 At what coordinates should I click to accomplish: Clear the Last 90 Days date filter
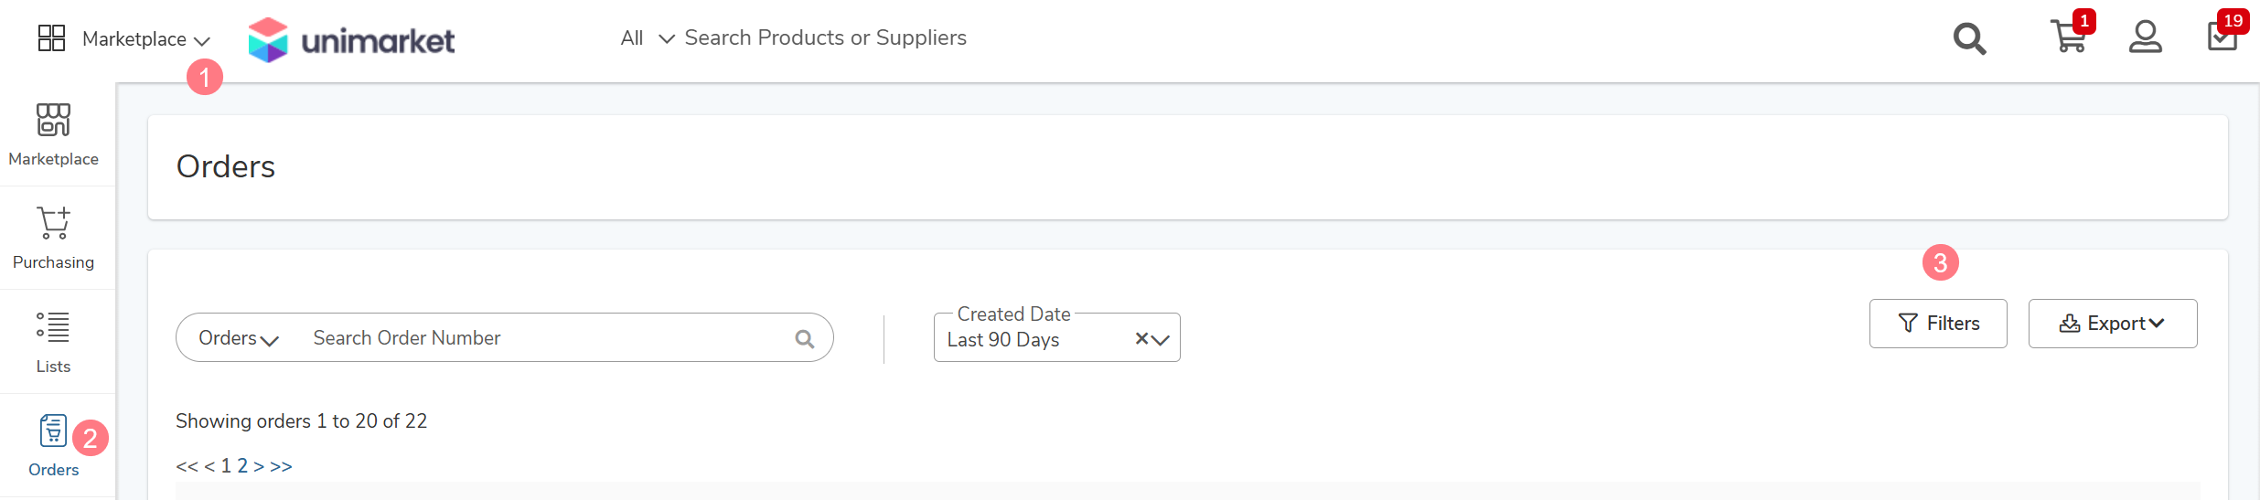click(x=1141, y=339)
